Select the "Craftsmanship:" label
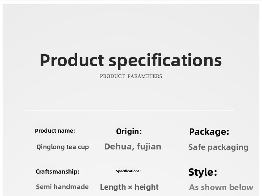The height and width of the screenshot is (196, 262). 58,171
